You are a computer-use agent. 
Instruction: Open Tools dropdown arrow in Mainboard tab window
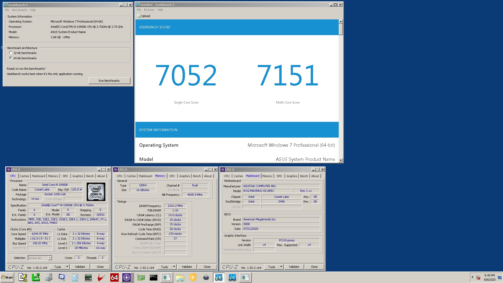coord(281,267)
